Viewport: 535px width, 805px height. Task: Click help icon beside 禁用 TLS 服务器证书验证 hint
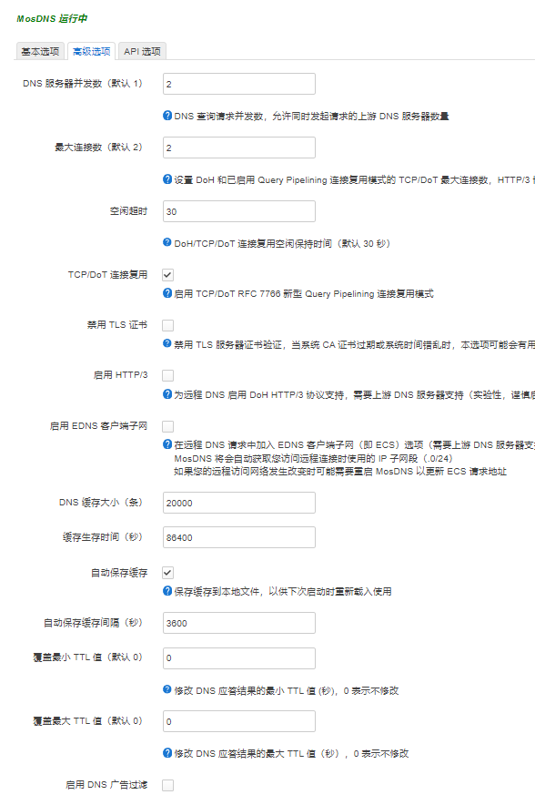(167, 343)
